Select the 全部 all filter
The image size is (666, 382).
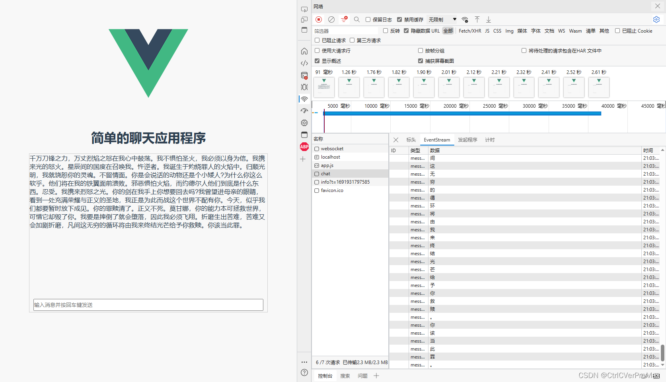pos(448,31)
